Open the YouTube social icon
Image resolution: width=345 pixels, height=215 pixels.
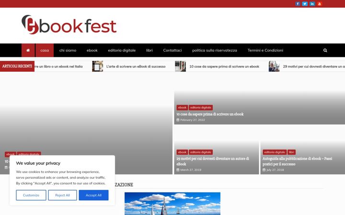320,4
